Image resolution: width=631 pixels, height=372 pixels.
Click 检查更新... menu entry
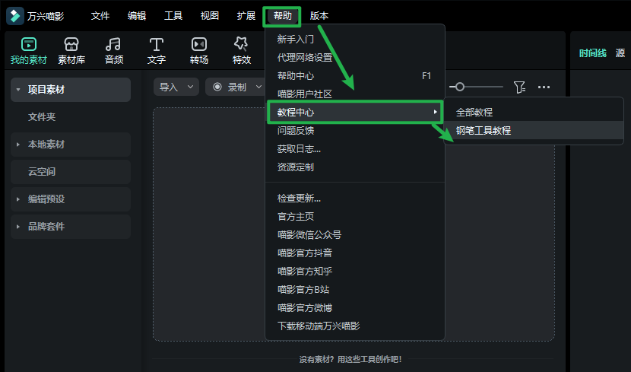(355, 198)
